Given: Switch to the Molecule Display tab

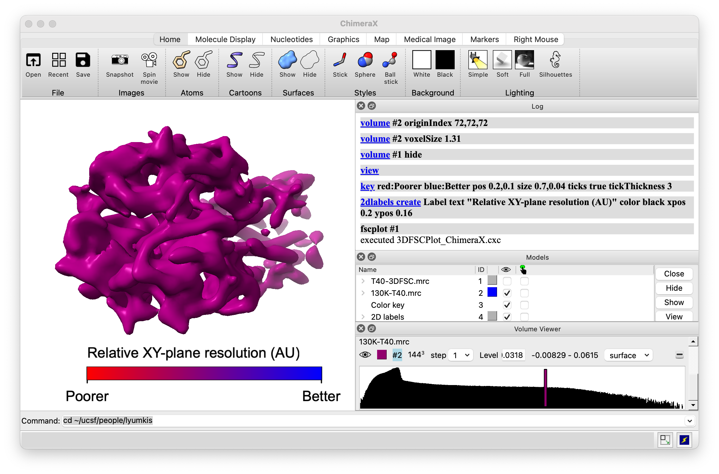Looking at the screenshot, I should [225, 39].
